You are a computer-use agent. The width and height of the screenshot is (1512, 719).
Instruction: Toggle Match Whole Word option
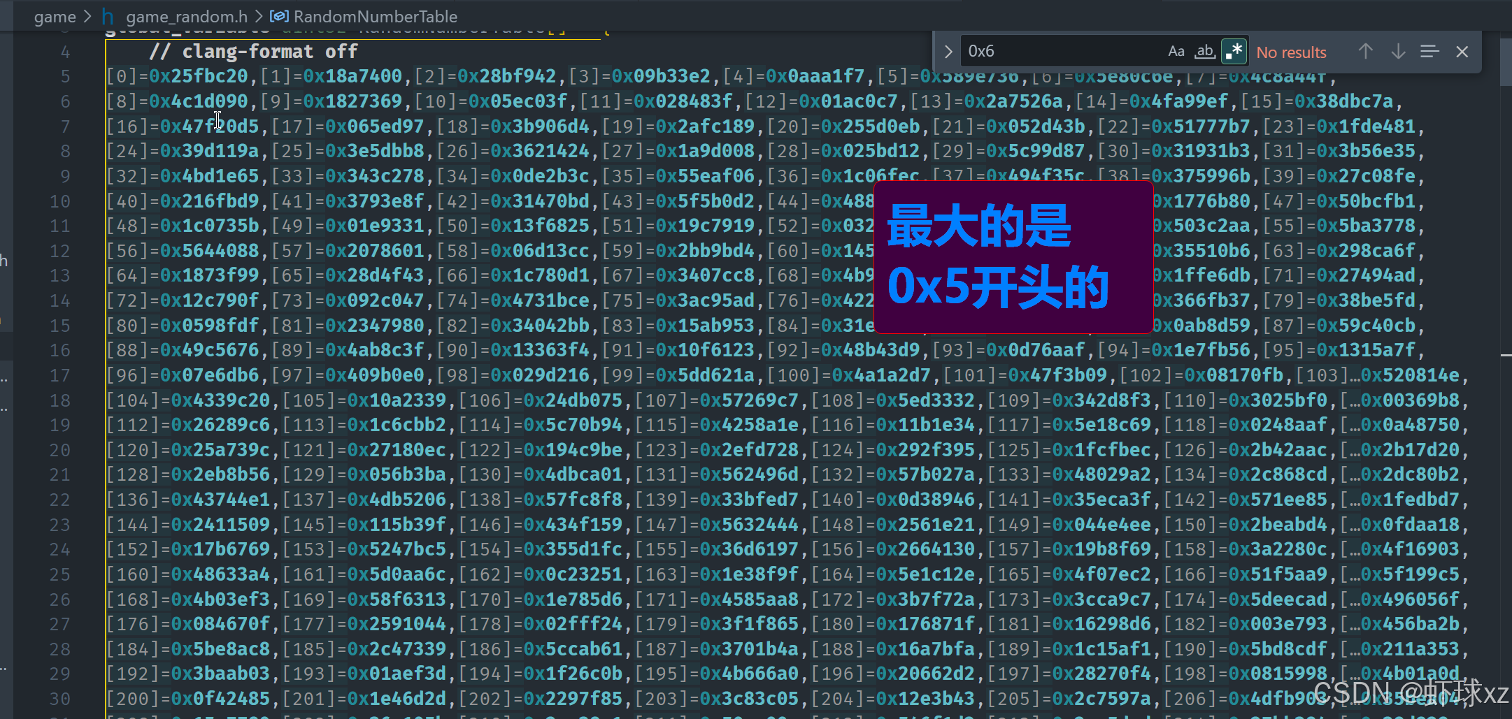1204,52
